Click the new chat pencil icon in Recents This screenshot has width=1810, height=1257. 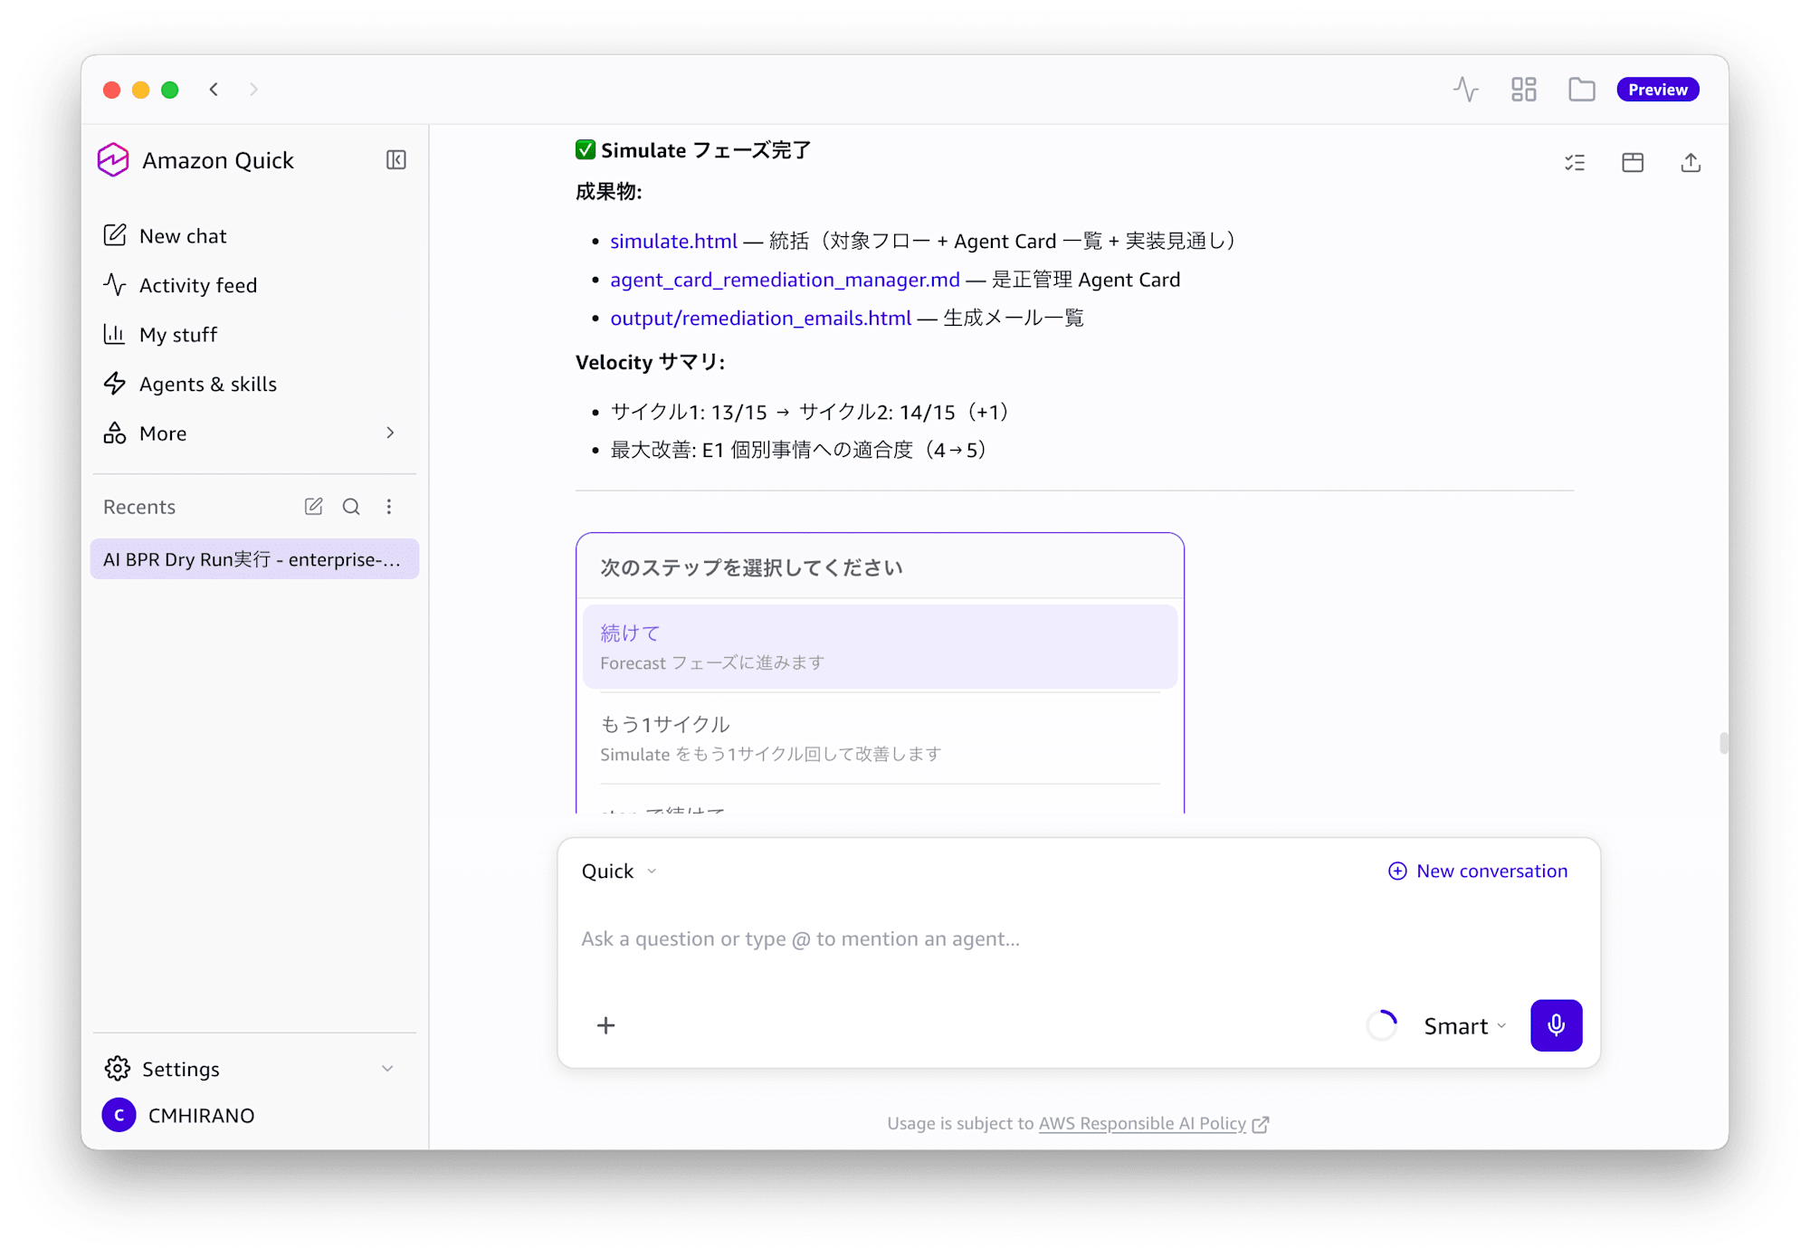313,507
